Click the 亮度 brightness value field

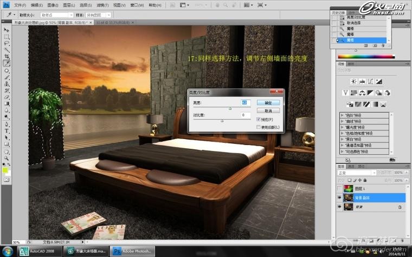tap(246, 103)
